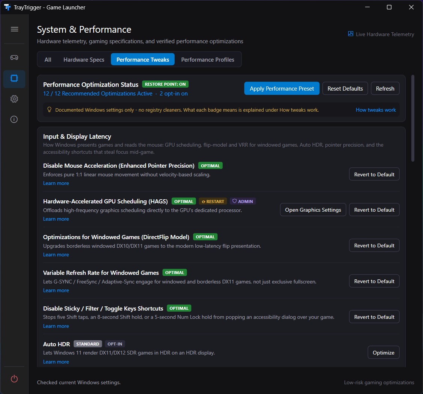Select the System & Performance chip icon
The height and width of the screenshot is (394, 423).
coord(14,79)
